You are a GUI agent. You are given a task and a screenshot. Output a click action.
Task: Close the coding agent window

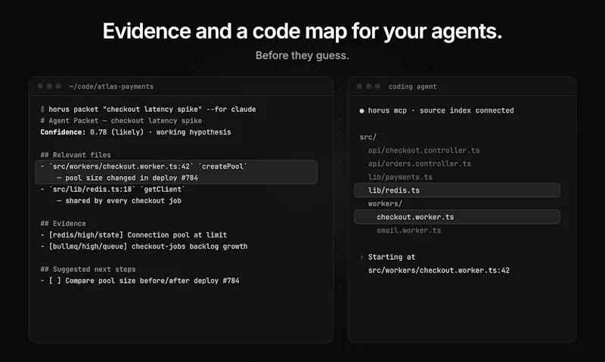359,86
